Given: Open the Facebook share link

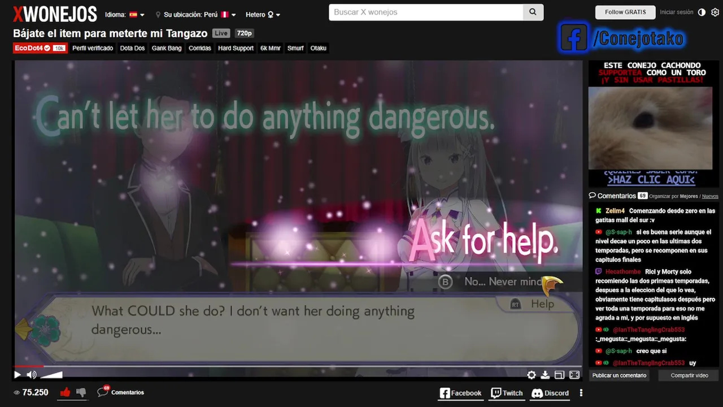Looking at the screenshot, I should [x=461, y=393].
